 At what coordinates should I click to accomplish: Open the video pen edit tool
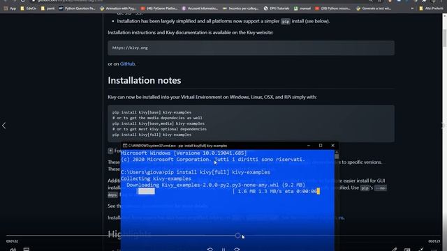394,250
